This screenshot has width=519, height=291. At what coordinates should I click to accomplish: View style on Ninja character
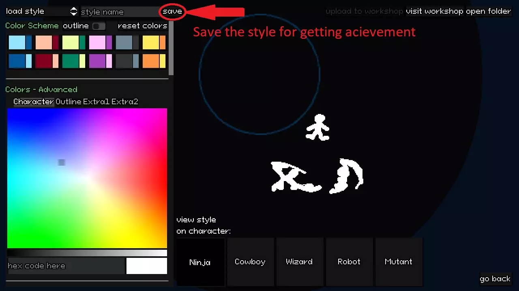tap(200, 262)
